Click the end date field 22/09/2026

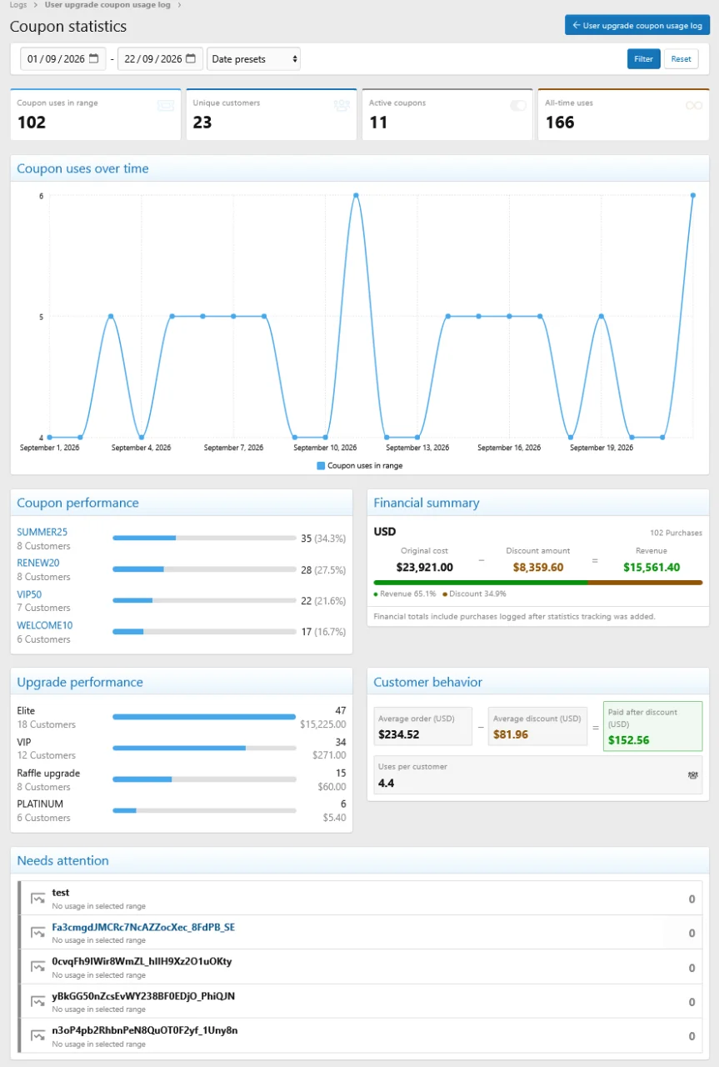click(161, 59)
